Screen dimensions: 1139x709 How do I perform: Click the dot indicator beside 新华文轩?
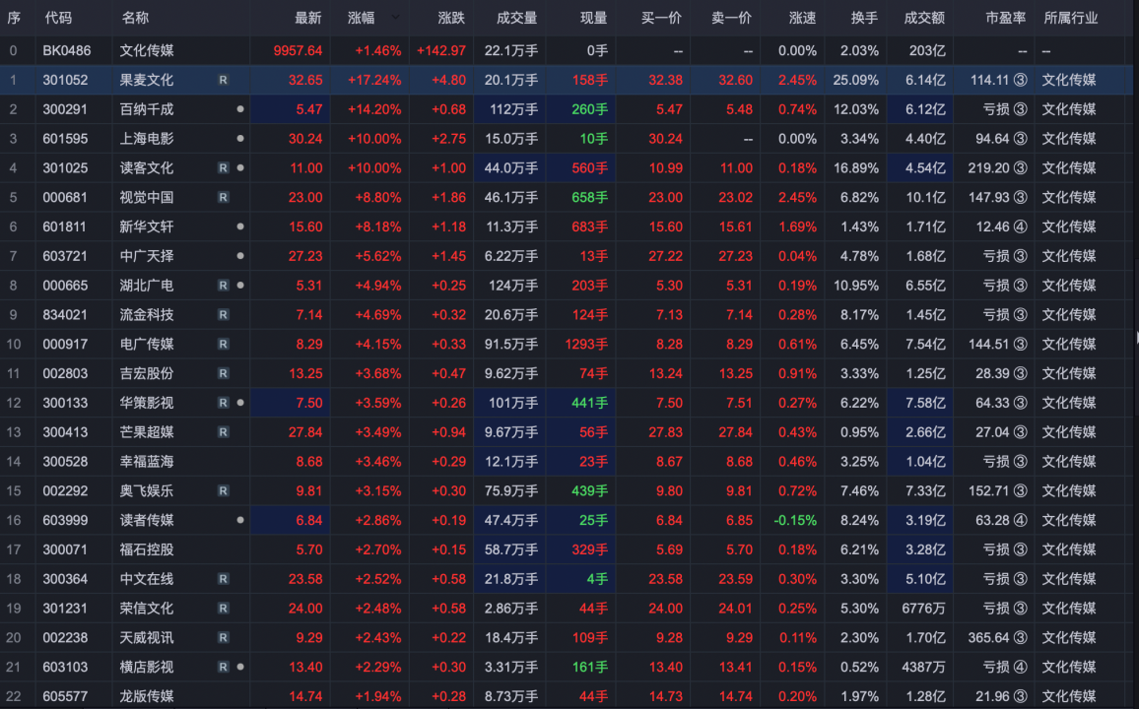240,226
